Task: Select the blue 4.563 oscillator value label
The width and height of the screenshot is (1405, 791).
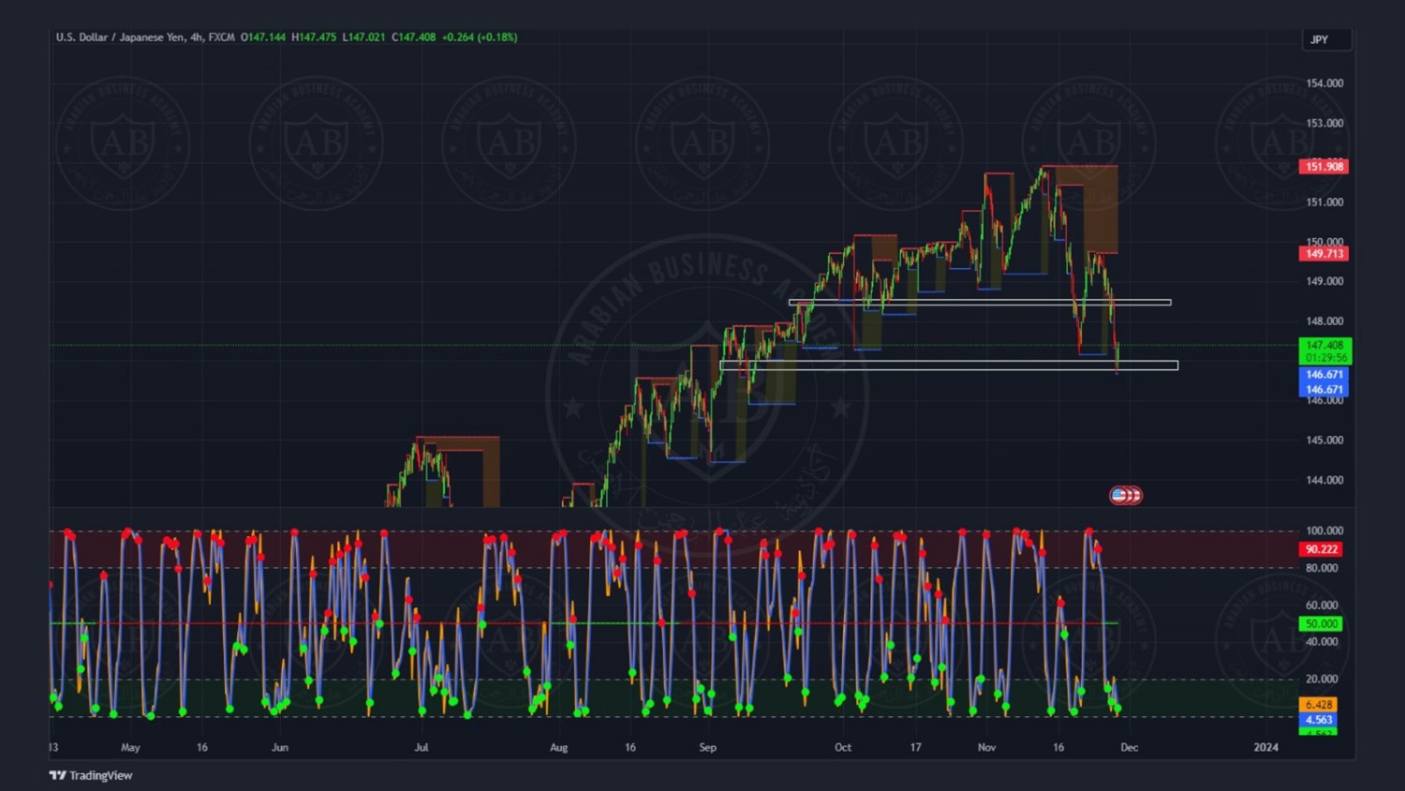Action: tap(1318, 720)
